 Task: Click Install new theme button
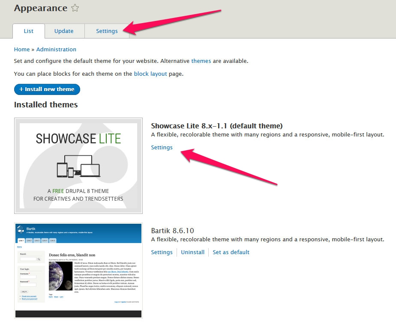click(47, 89)
